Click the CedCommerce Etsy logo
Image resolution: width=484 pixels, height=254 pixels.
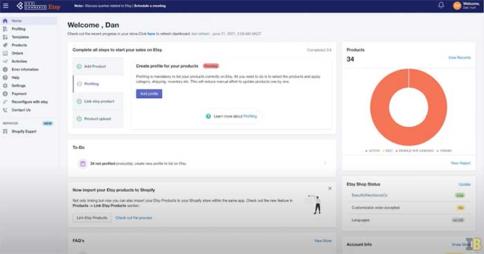point(38,6)
